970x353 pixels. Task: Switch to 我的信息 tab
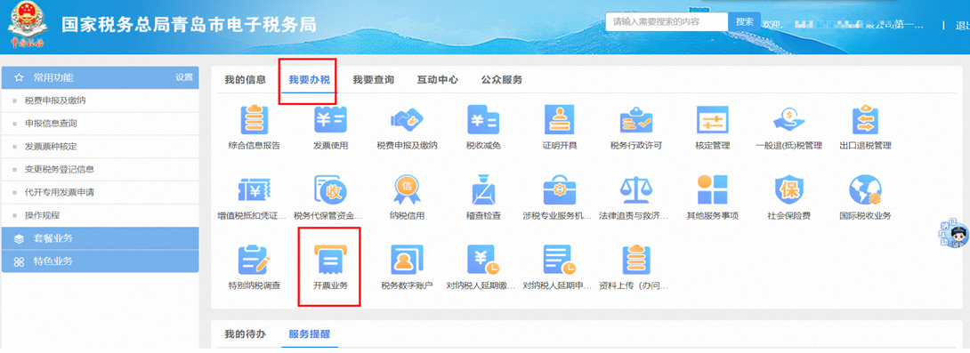coord(245,80)
